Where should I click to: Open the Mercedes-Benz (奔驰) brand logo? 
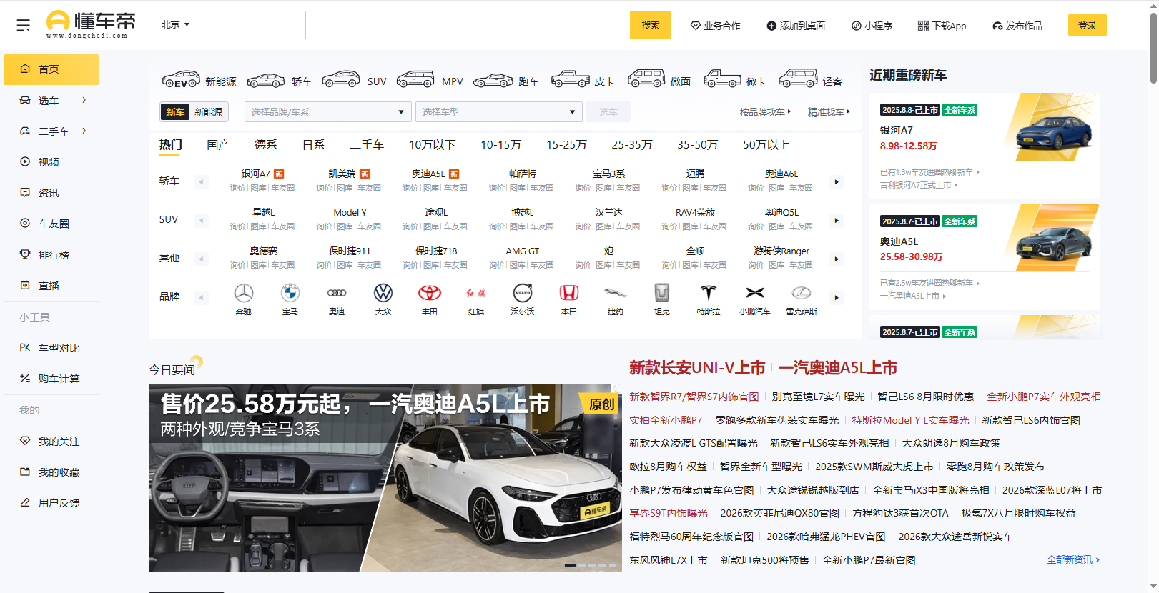point(244,293)
